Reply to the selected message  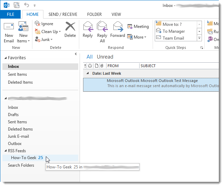88,30
